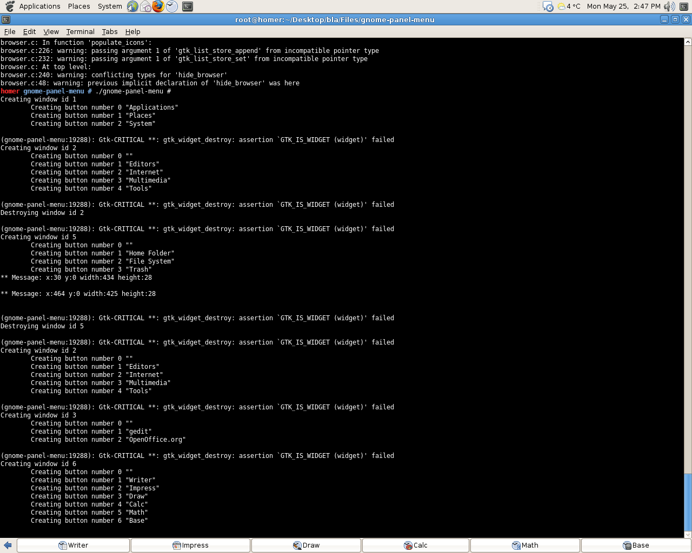Click line creating button "OpenOffice.org"
Image resolution: width=692 pixels, height=553 pixels.
[108, 440]
